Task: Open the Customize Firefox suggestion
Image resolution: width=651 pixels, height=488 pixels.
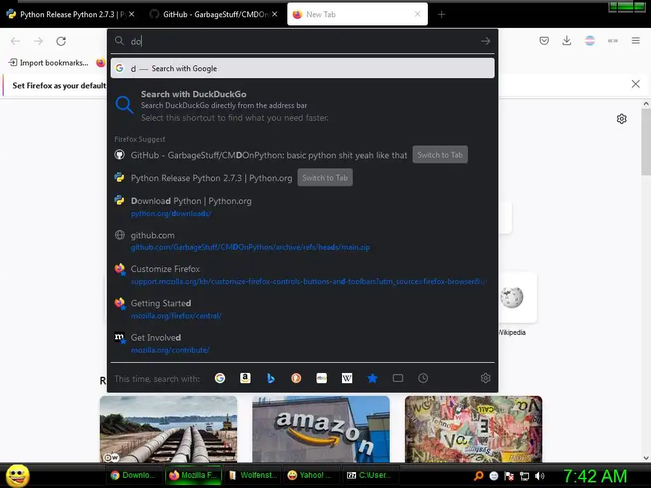Action: tap(302, 274)
